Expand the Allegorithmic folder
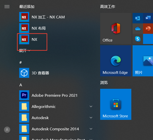Image resolution: width=153 pixels, height=140 pixels. coord(91,107)
